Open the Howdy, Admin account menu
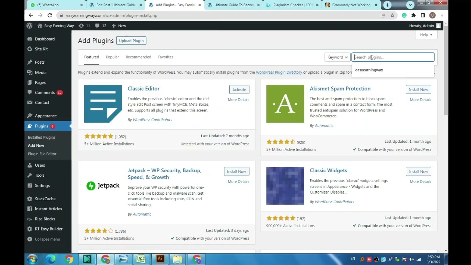The image size is (471, 265). pos(425,26)
